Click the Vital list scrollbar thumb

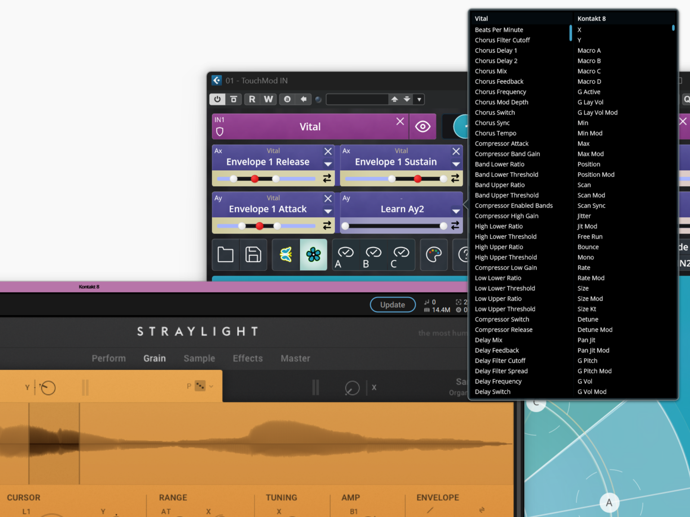point(571,33)
